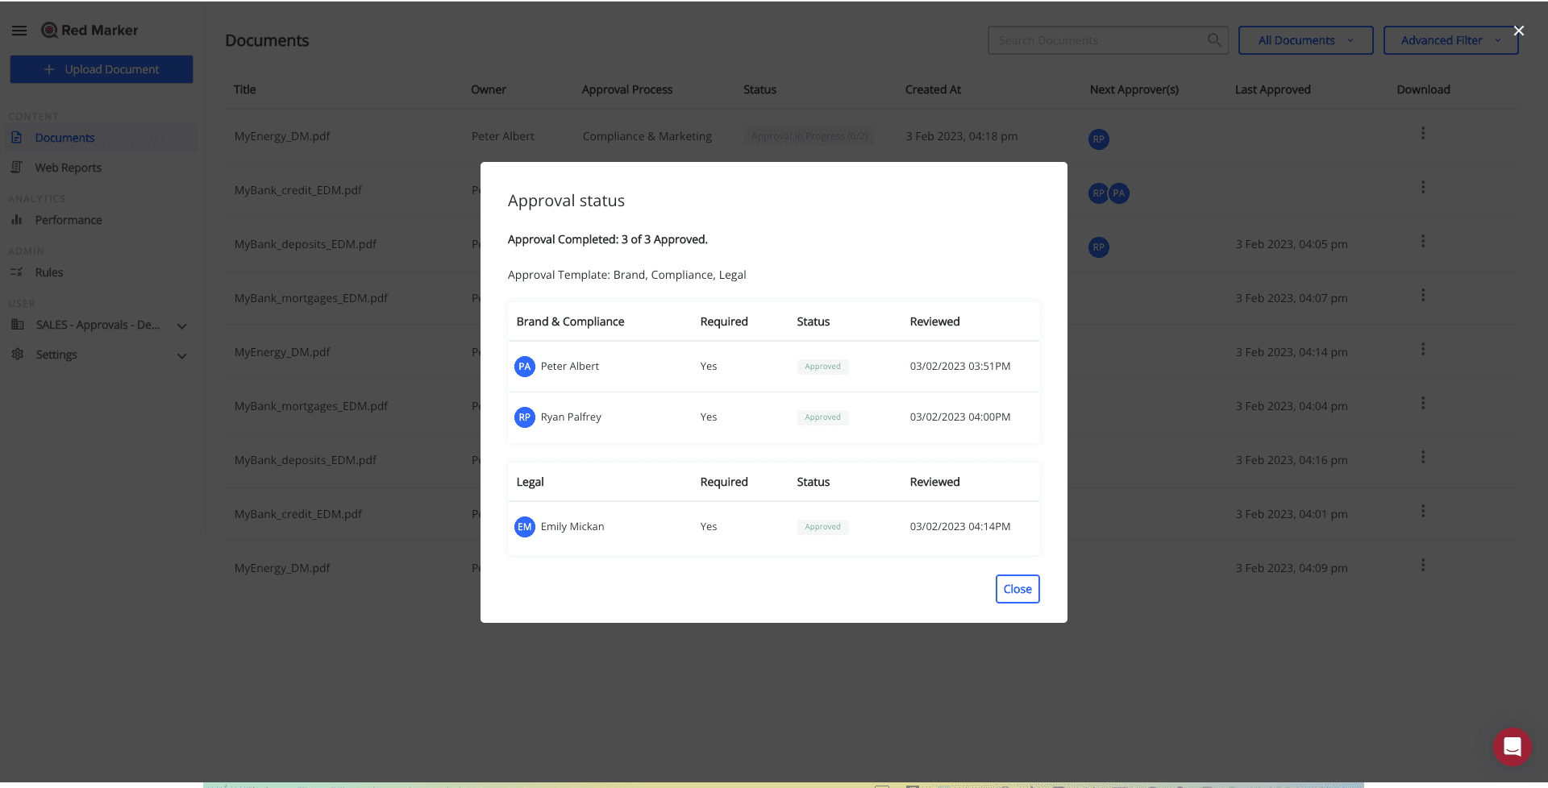Expand the All Documents dropdown
Screen dimensions: 1548x788
pyautogui.click(x=1305, y=40)
